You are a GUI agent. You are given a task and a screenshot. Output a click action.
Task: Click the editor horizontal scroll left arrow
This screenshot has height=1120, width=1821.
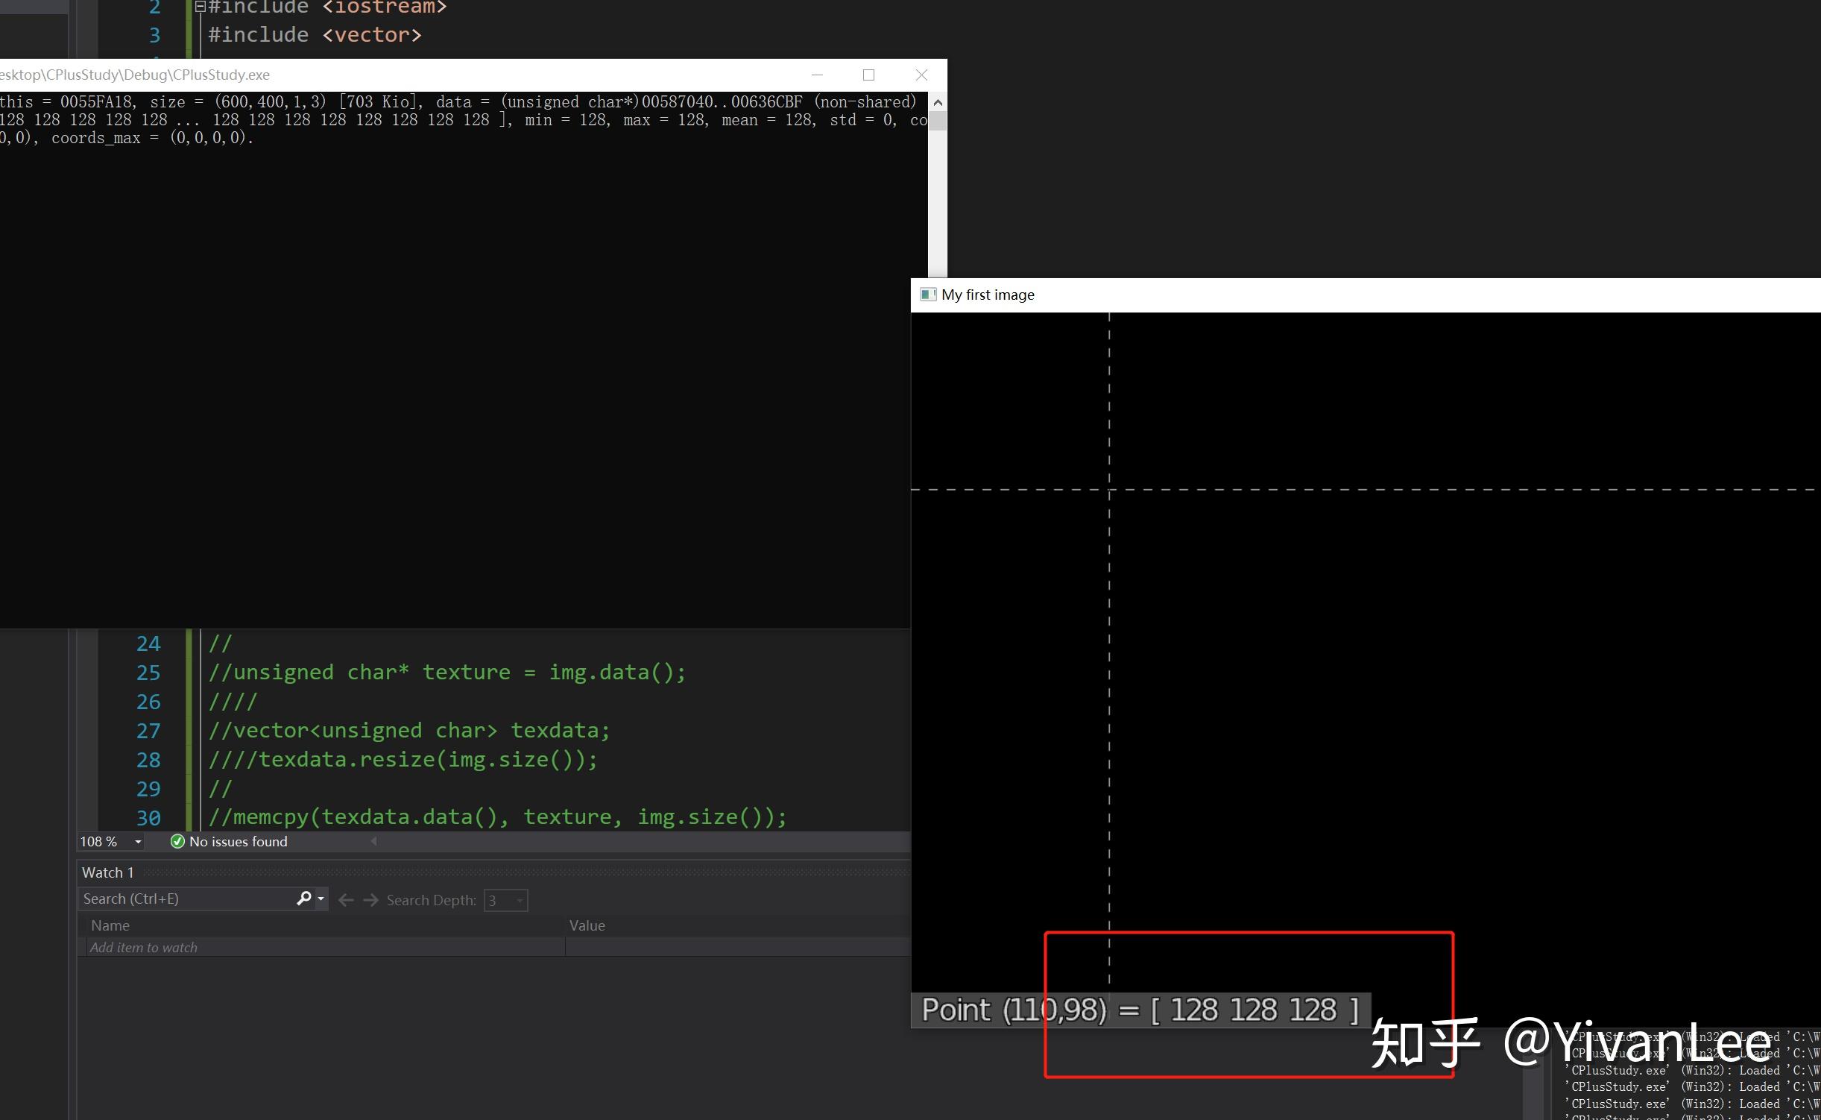click(374, 841)
